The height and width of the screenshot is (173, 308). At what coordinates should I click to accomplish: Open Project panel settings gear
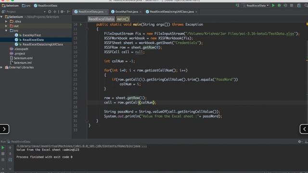pyautogui.click(x=63, y=12)
